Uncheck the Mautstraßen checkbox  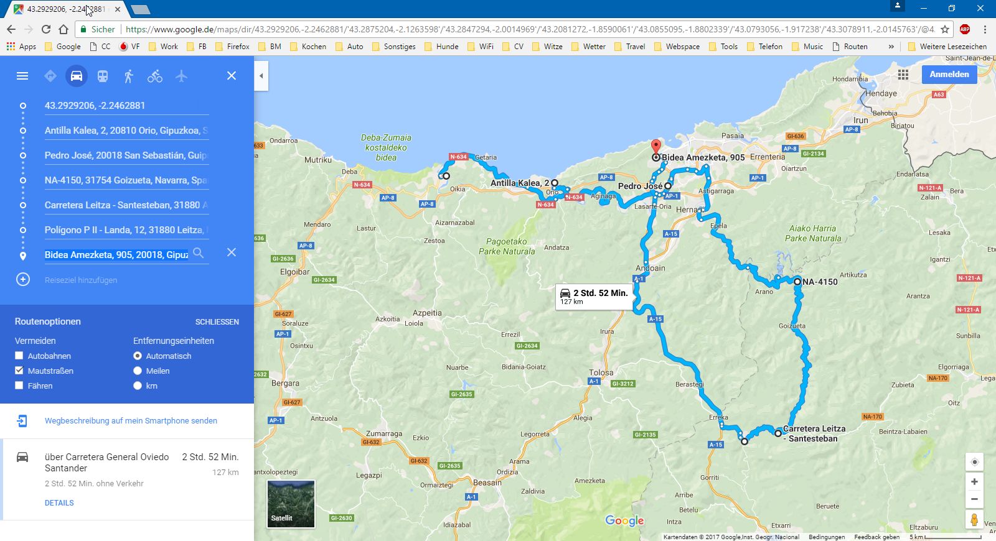(x=19, y=371)
